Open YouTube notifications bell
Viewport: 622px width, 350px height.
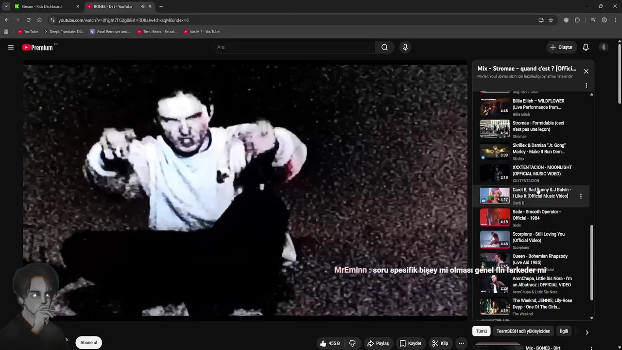pyautogui.click(x=586, y=47)
